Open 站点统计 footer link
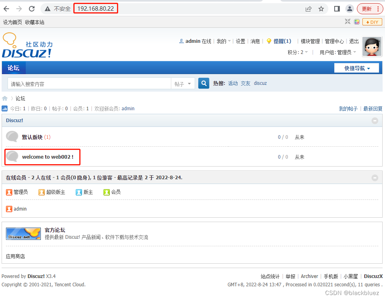This screenshot has width=385, height=299. point(270,276)
